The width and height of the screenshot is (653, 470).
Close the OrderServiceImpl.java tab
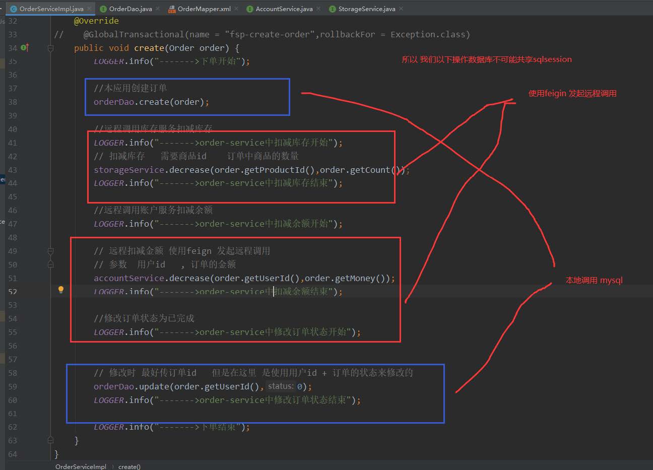pos(89,9)
